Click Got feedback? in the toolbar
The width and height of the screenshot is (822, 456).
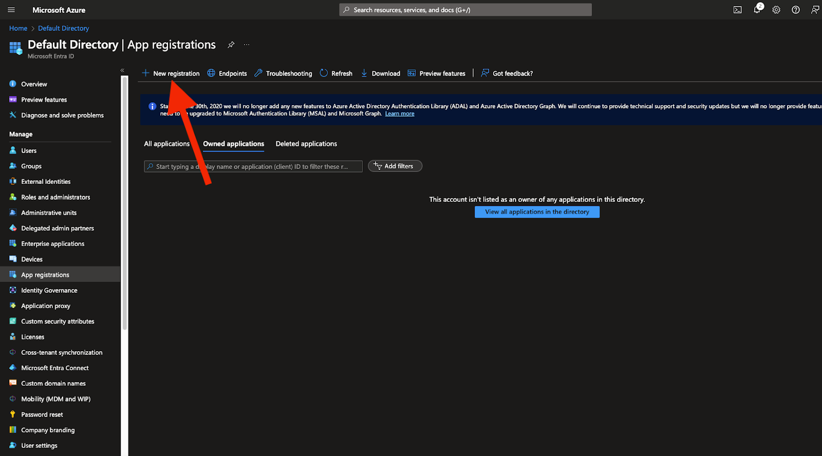point(507,73)
